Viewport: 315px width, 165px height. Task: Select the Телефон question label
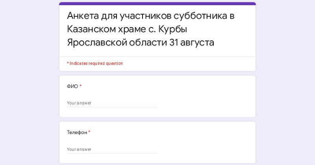click(x=77, y=132)
